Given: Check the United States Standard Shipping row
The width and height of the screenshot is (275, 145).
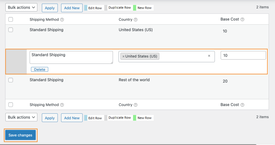Looking at the screenshot, I should click(x=11, y=30).
